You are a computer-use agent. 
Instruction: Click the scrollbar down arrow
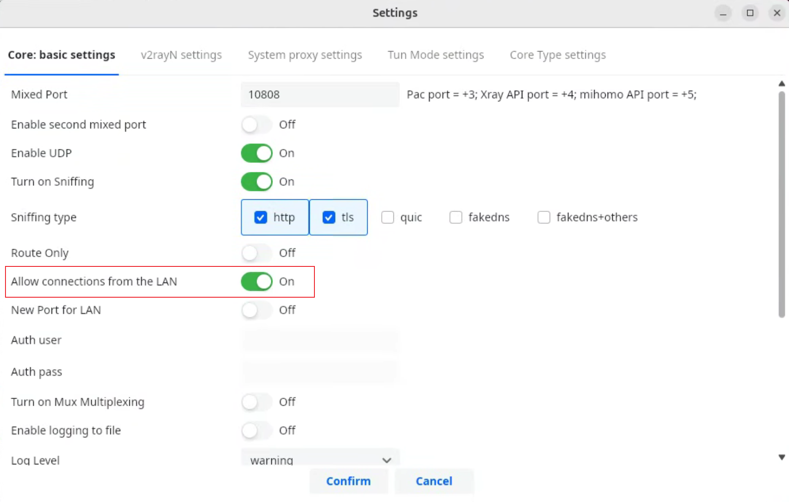click(781, 457)
